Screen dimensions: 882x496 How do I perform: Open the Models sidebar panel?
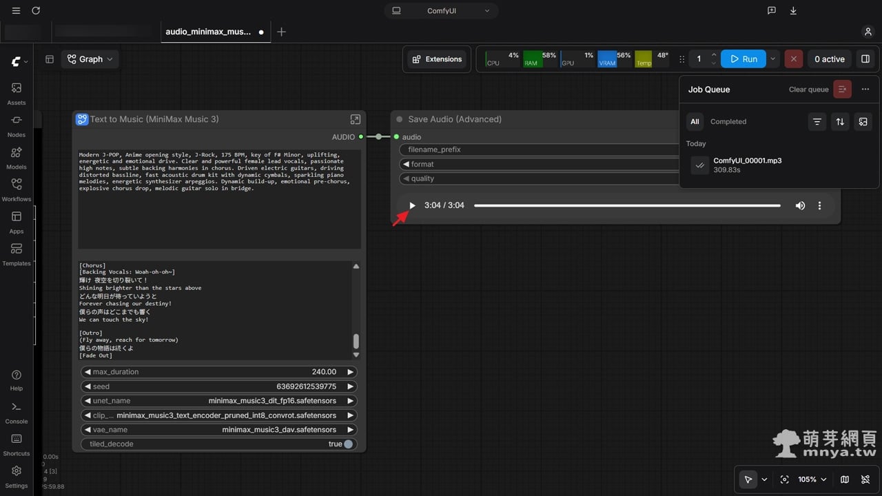click(17, 158)
